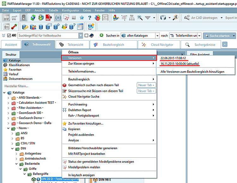The width and height of the screenshot is (237, 183).
Task: Choose 'Zu Favoriten hinzufügen...' menu entry
Action: click(109, 123)
